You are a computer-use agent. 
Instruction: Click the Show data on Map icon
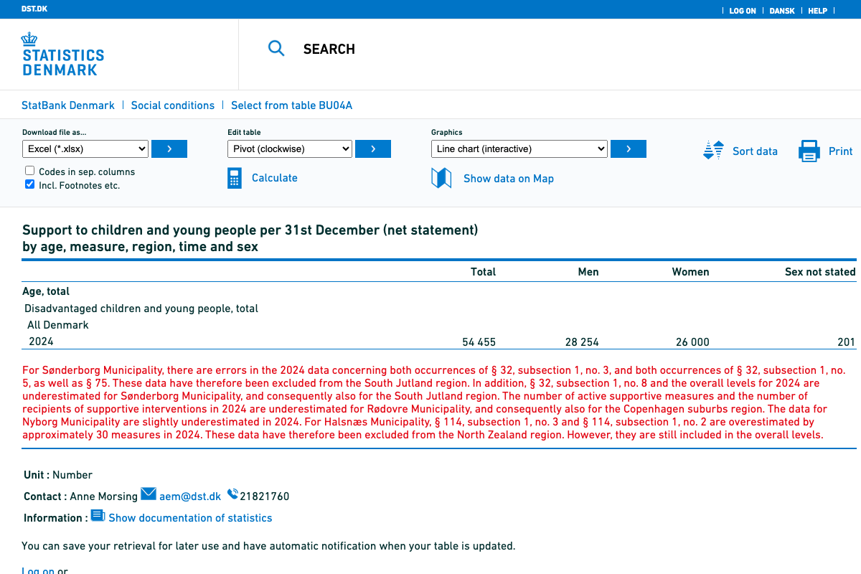click(441, 178)
